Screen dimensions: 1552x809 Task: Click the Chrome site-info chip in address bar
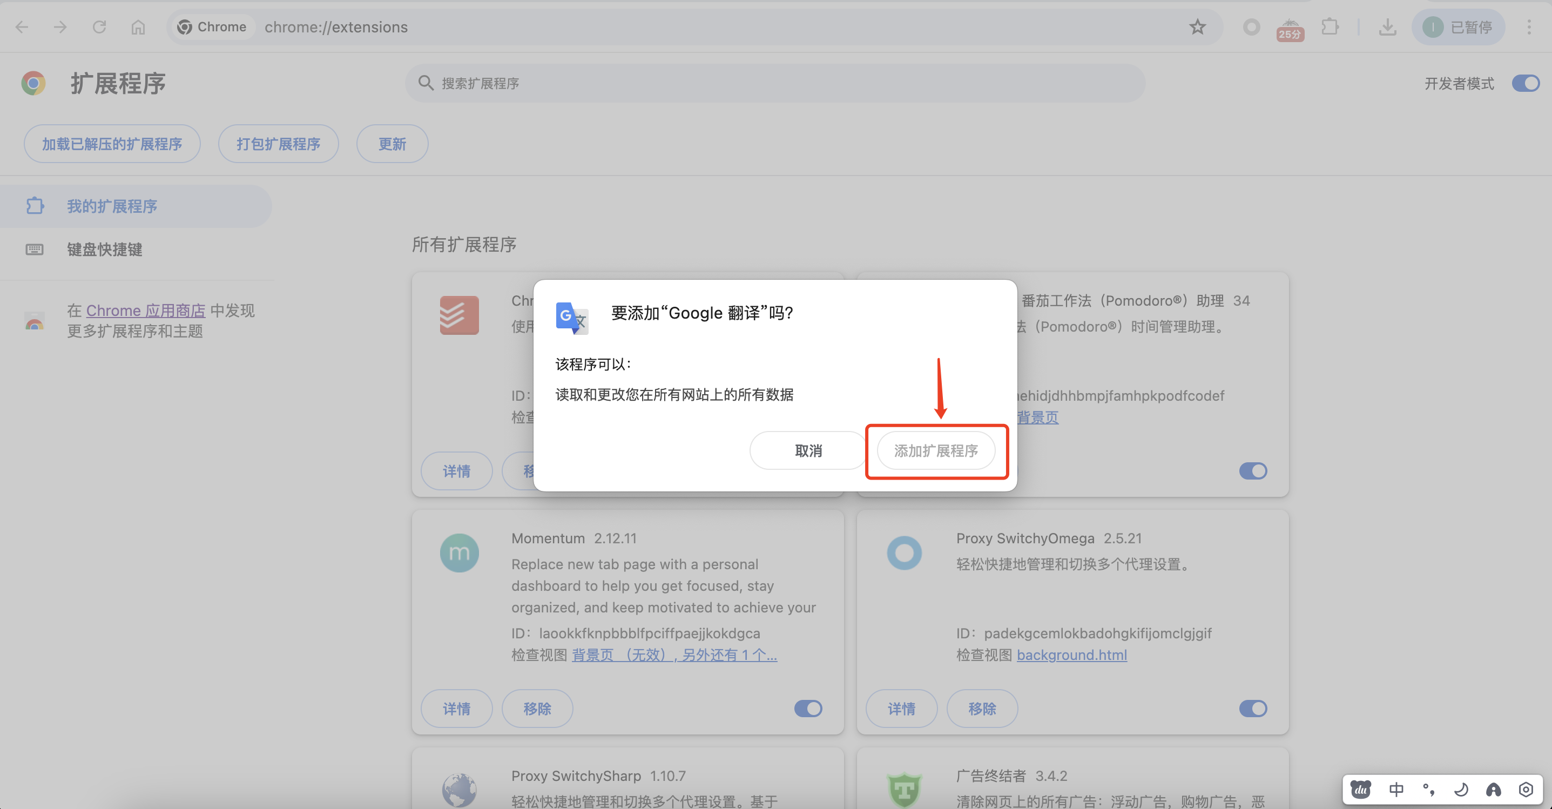212,27
